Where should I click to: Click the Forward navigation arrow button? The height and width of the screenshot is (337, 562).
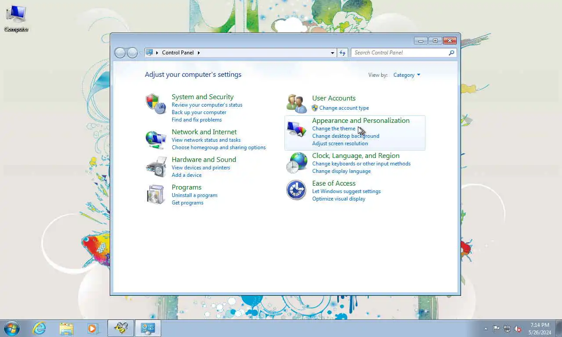coord(132,53)
